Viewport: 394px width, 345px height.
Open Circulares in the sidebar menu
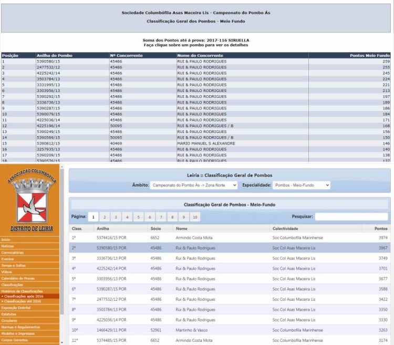(29, 321)
